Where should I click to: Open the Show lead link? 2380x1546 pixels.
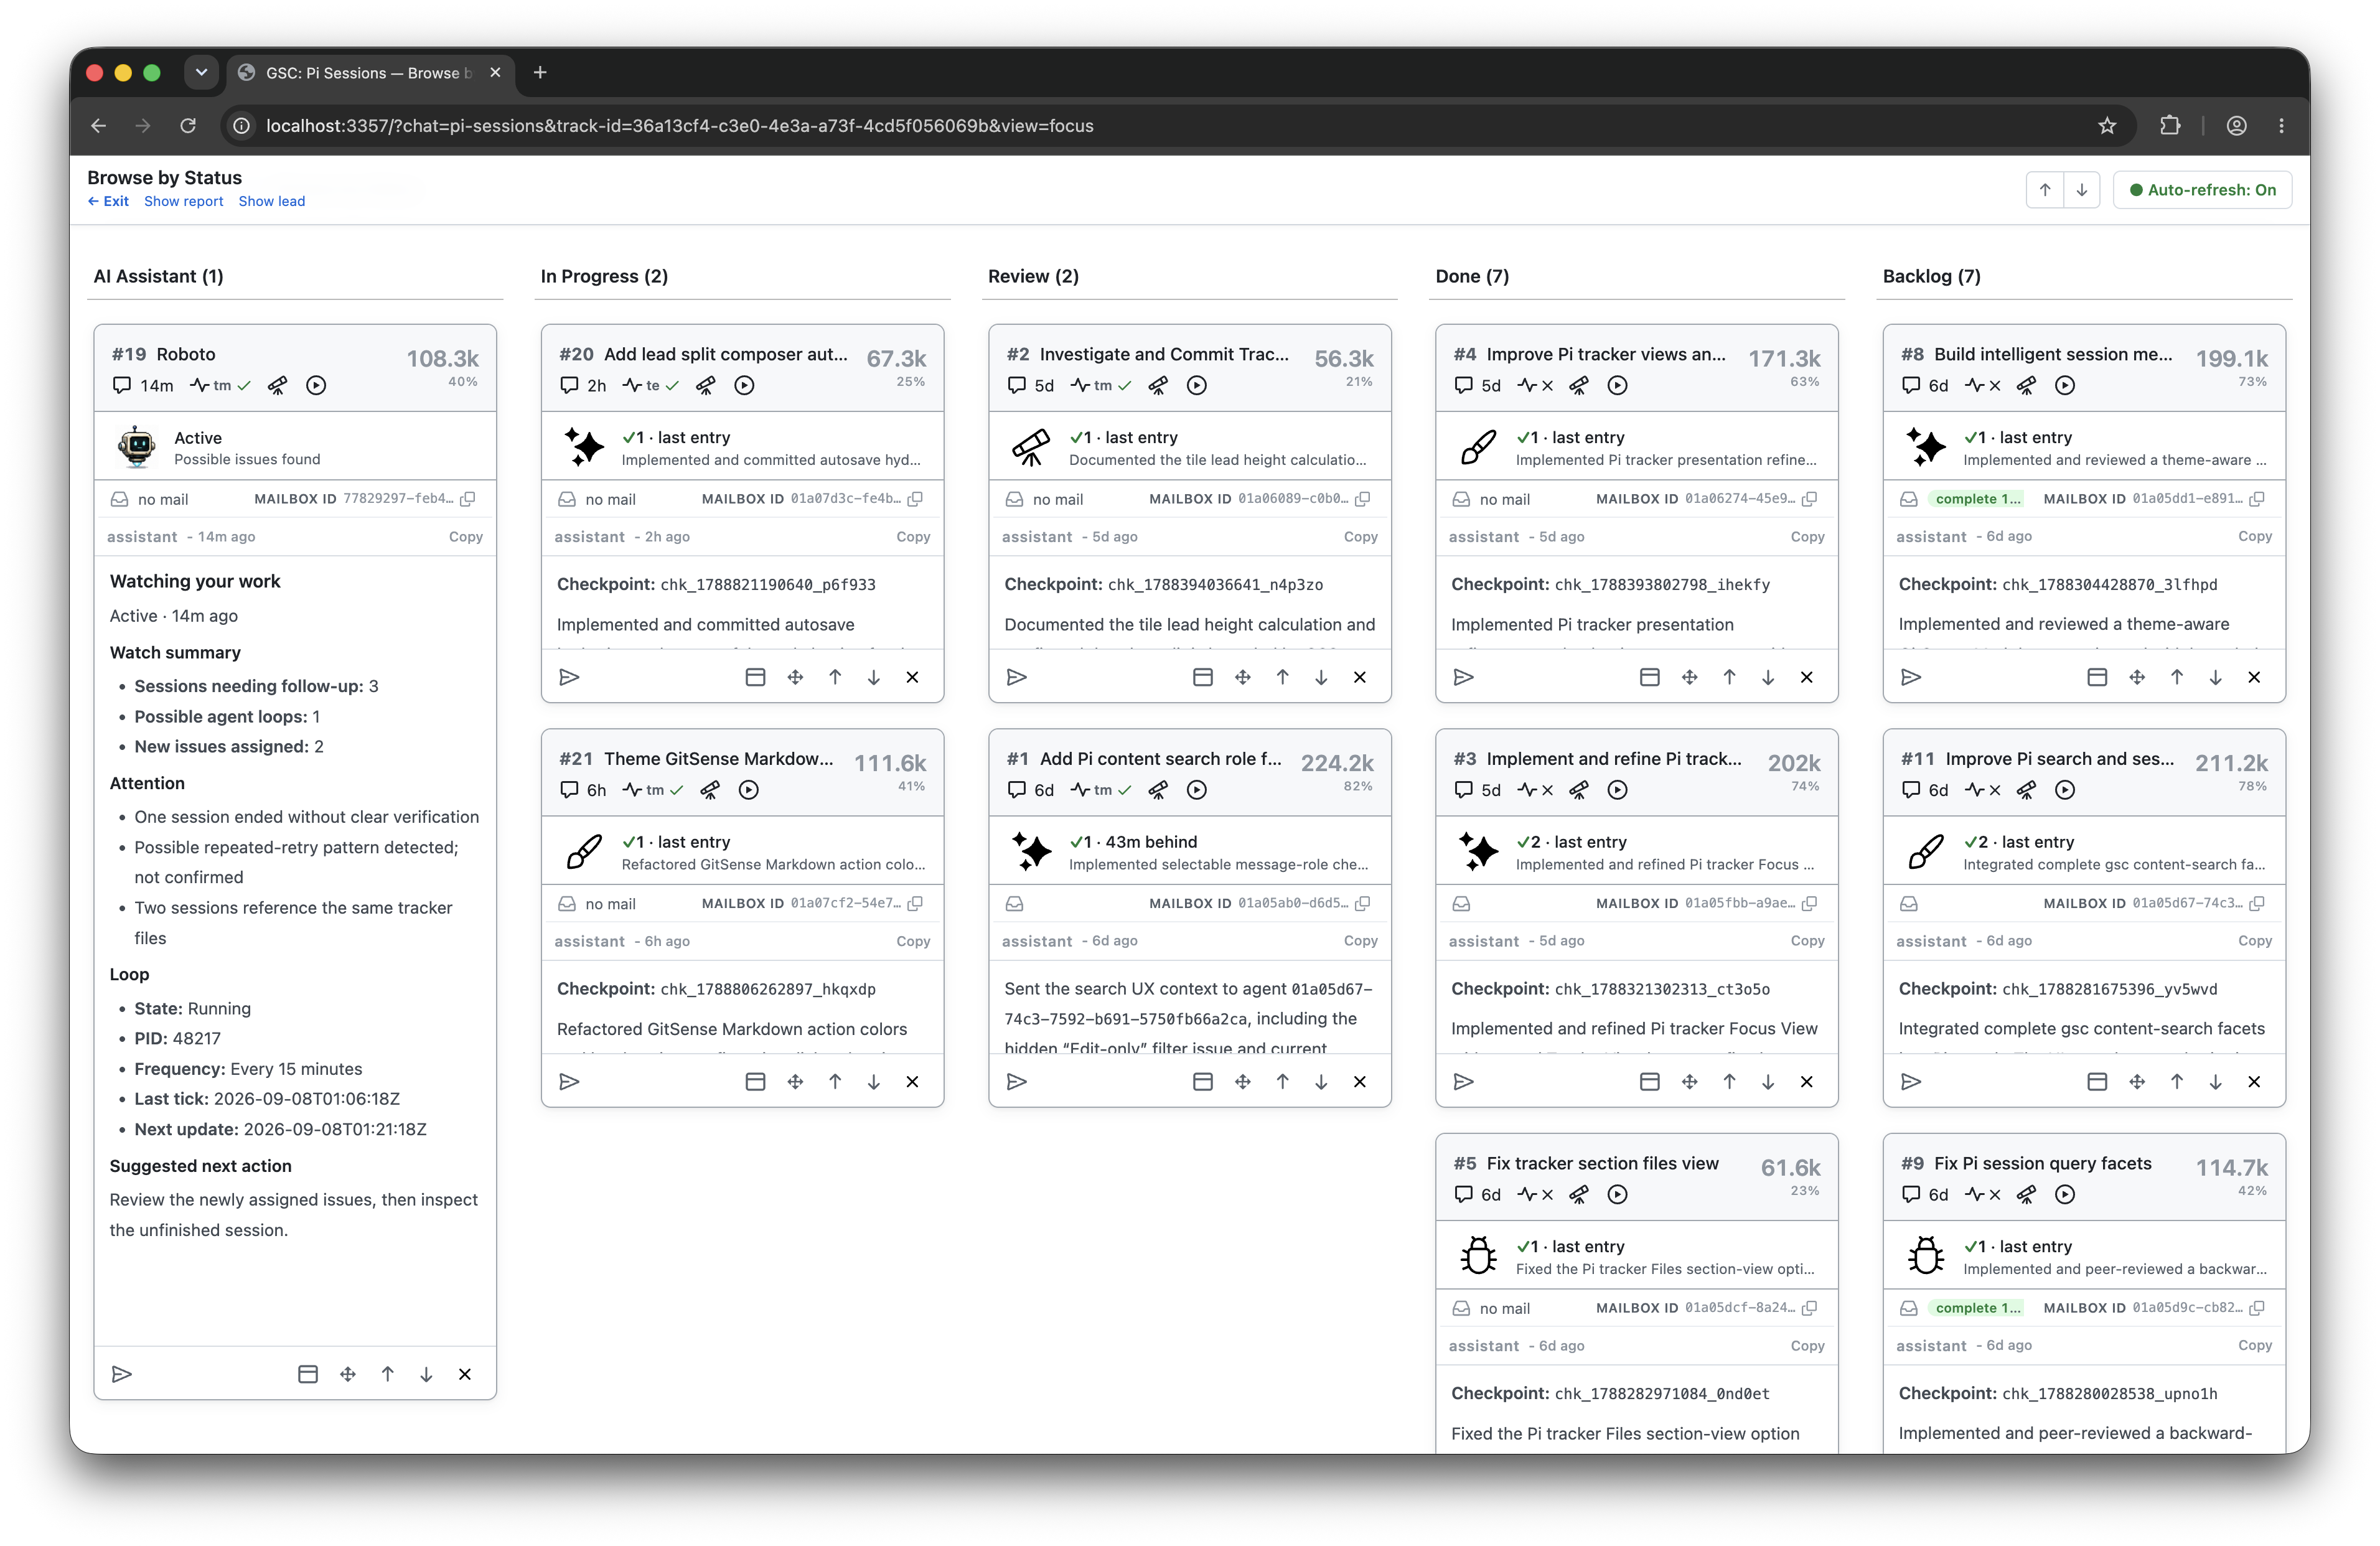[x=272, y=201]
